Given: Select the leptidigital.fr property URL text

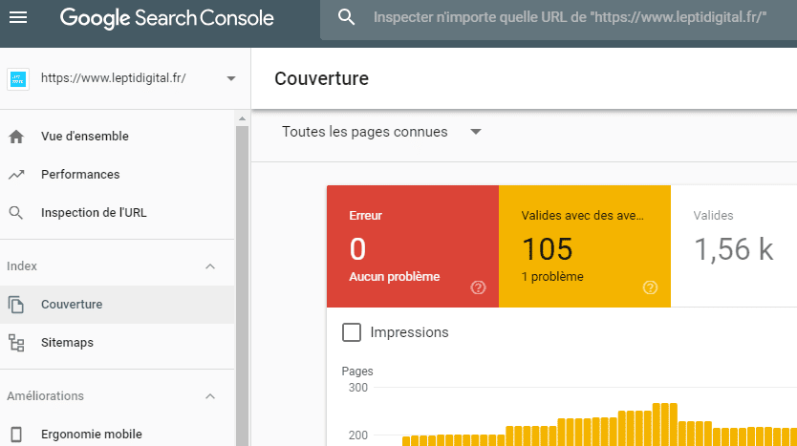Looking at the screenshot, I should [x=114, y=78].
